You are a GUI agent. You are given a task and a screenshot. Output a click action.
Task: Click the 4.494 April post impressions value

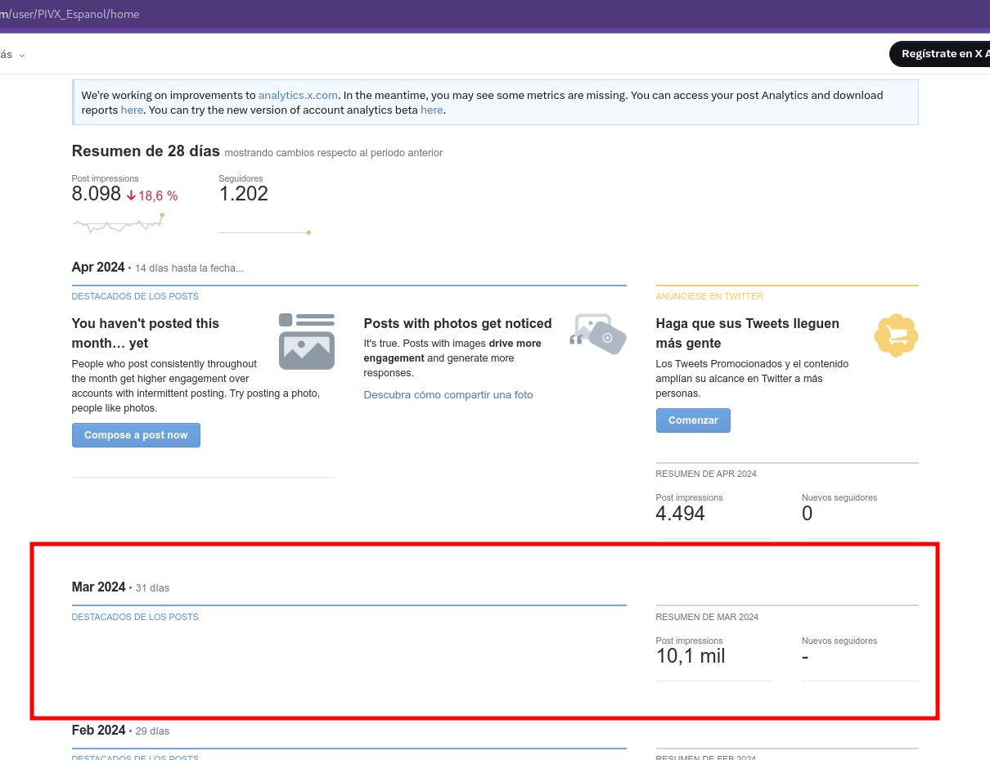click(681, 513)
